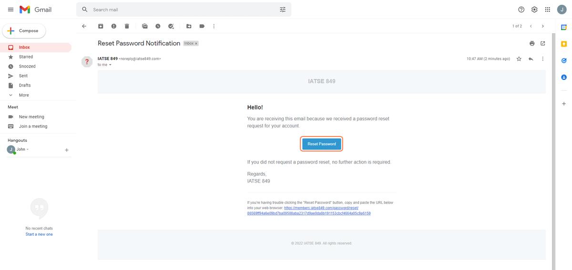Open Google apps grid
The height and width of the screenshot is (270, 572).
(x=548, y=10)
